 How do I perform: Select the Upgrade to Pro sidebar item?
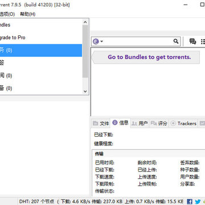(41, 38)
